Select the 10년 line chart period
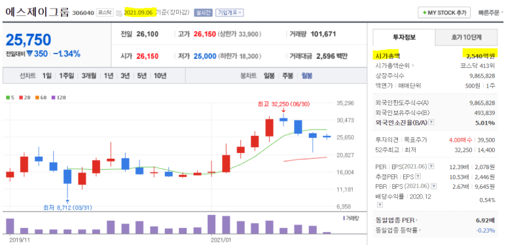The height and width of the screenshot is (245, 506). point(160,76)
